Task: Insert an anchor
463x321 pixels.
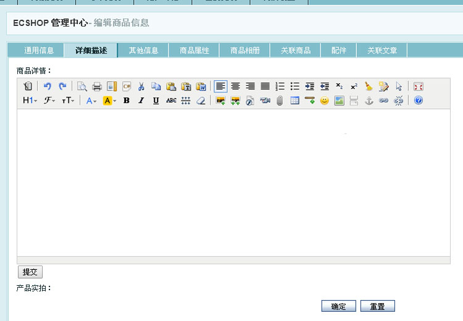Action: tap(369, 100)
